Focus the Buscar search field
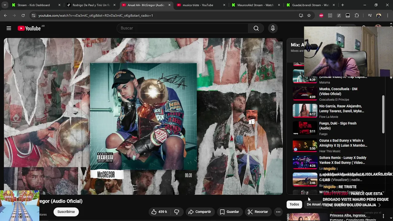This screenshot has height=221, width=393. click(183, 28)
